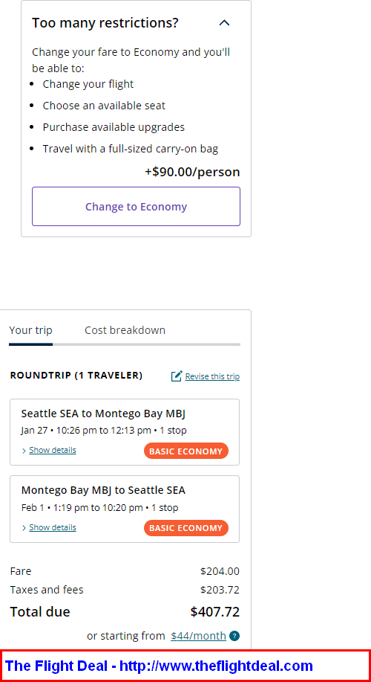Click the pencil edit icon beside Revise
Image resolution: width=371 pixels, height=682 pixels.
177,376
